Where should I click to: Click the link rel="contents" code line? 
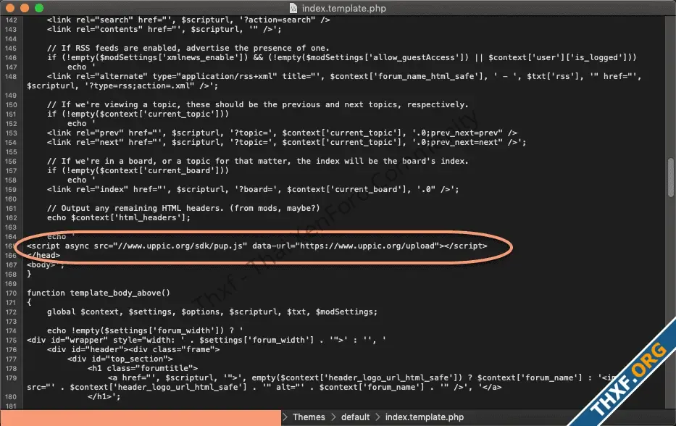coord(164,29)
